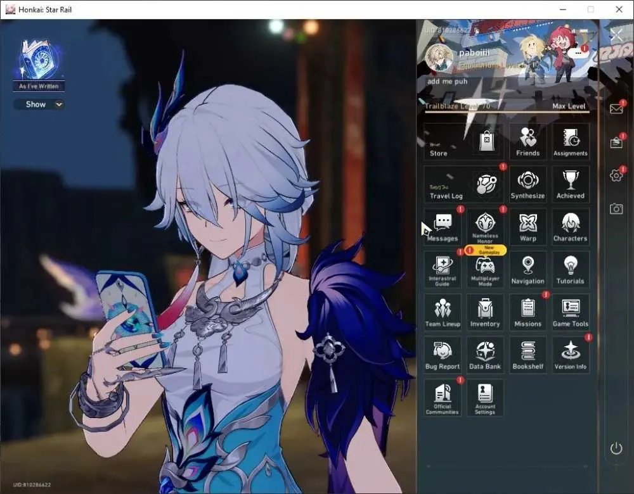634x494 pixels.
Task: Open the Bug Report icon
Action: coord(443,355)
